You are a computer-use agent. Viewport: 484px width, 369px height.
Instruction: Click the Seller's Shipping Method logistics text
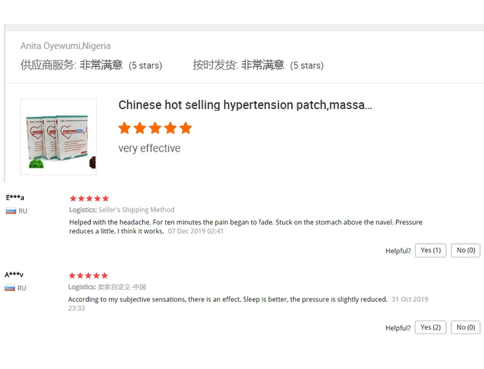point(136,210)
